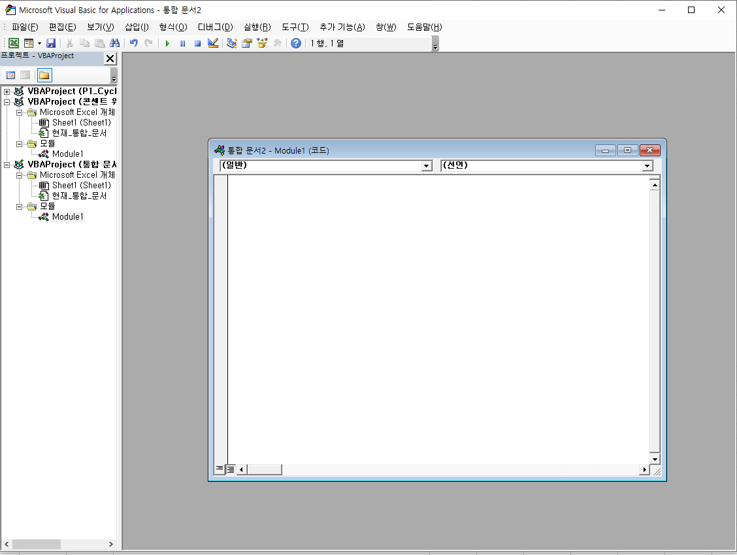Click the project panel scroll right arrow

pos(111,544)
